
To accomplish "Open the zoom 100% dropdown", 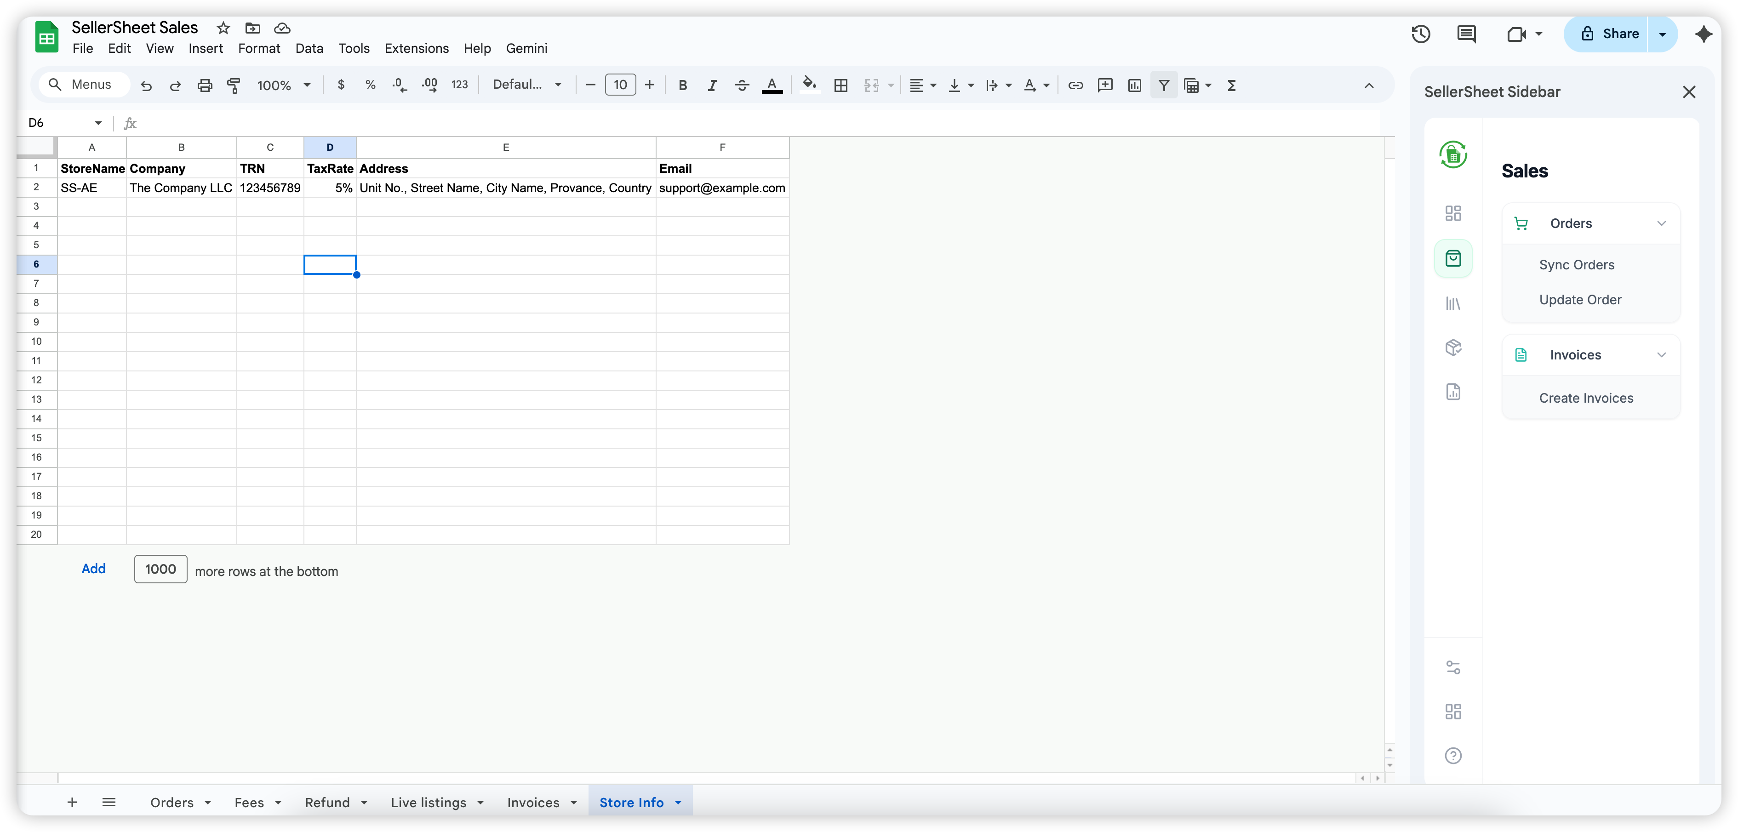I will 283,85.
